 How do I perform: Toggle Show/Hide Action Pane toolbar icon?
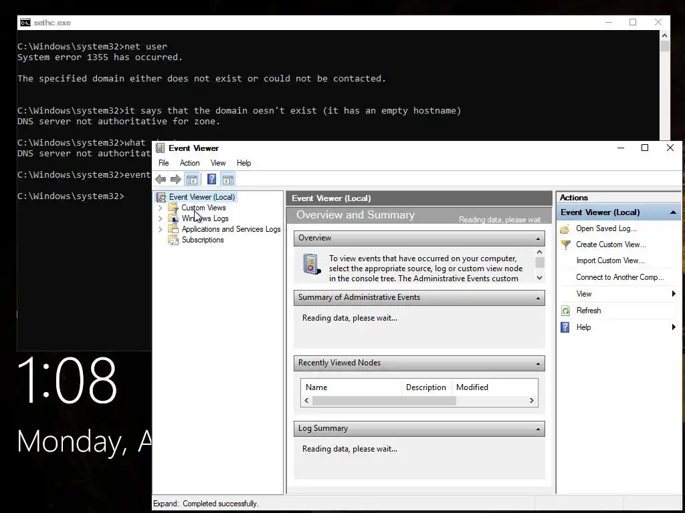tap(227, 179)
